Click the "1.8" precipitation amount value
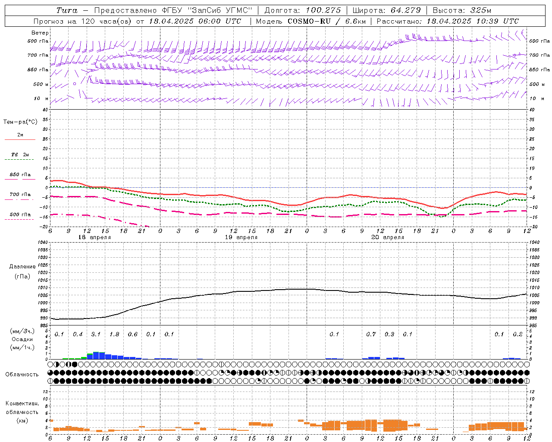Viewport: 552px width, 442px height. tap(114, 334)
